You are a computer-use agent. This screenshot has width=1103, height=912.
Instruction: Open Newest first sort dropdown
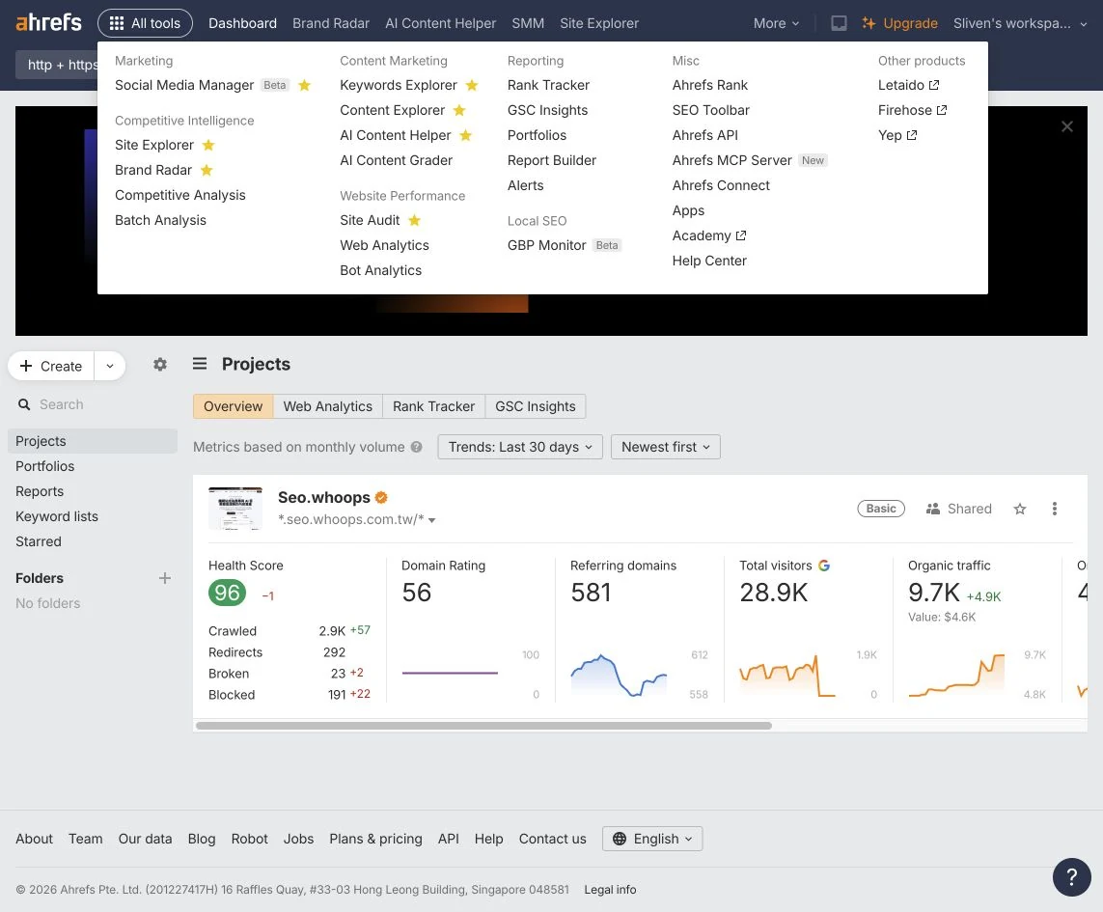(666, 447)
